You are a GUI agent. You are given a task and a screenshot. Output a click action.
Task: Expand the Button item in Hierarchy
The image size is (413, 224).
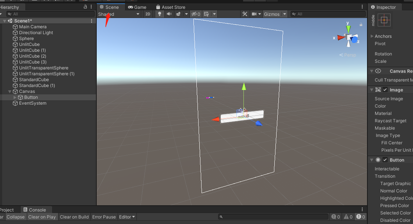pyautogui.click(x=15, y=97)
